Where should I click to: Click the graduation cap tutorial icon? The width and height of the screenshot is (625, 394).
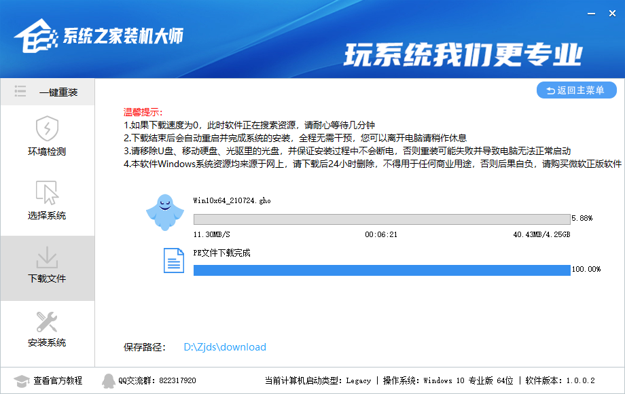click(22, 381)
